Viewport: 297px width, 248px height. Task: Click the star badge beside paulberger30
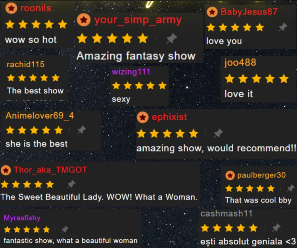click(230, 175)
